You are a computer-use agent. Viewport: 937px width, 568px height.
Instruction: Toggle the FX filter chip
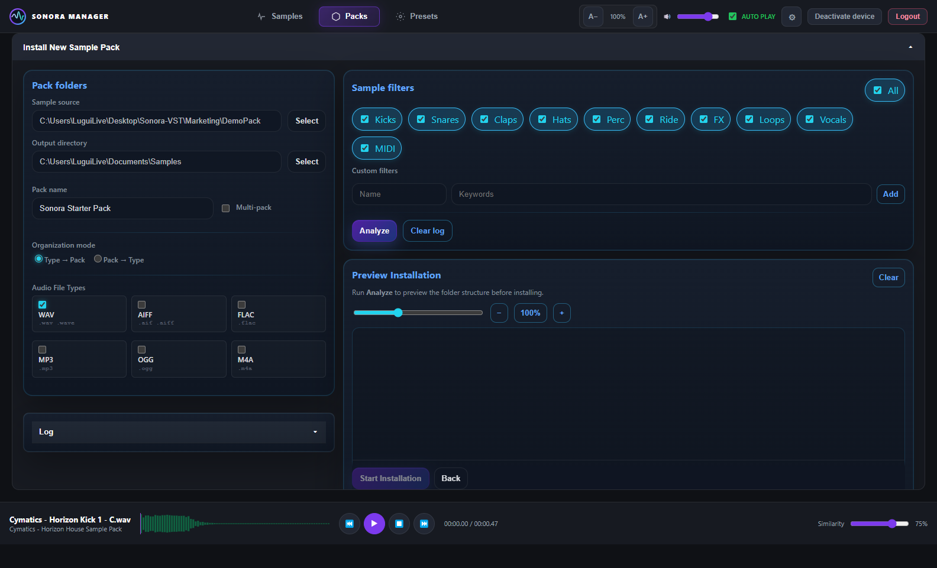[710, 119]
